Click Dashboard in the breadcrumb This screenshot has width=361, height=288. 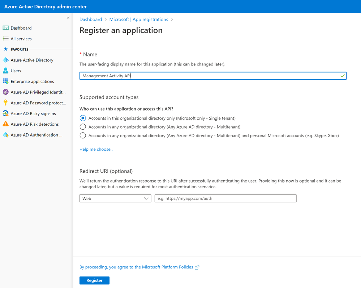click(91, 20)
